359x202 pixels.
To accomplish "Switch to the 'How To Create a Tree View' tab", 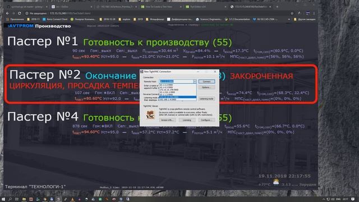I will click(x=162, y=7).
